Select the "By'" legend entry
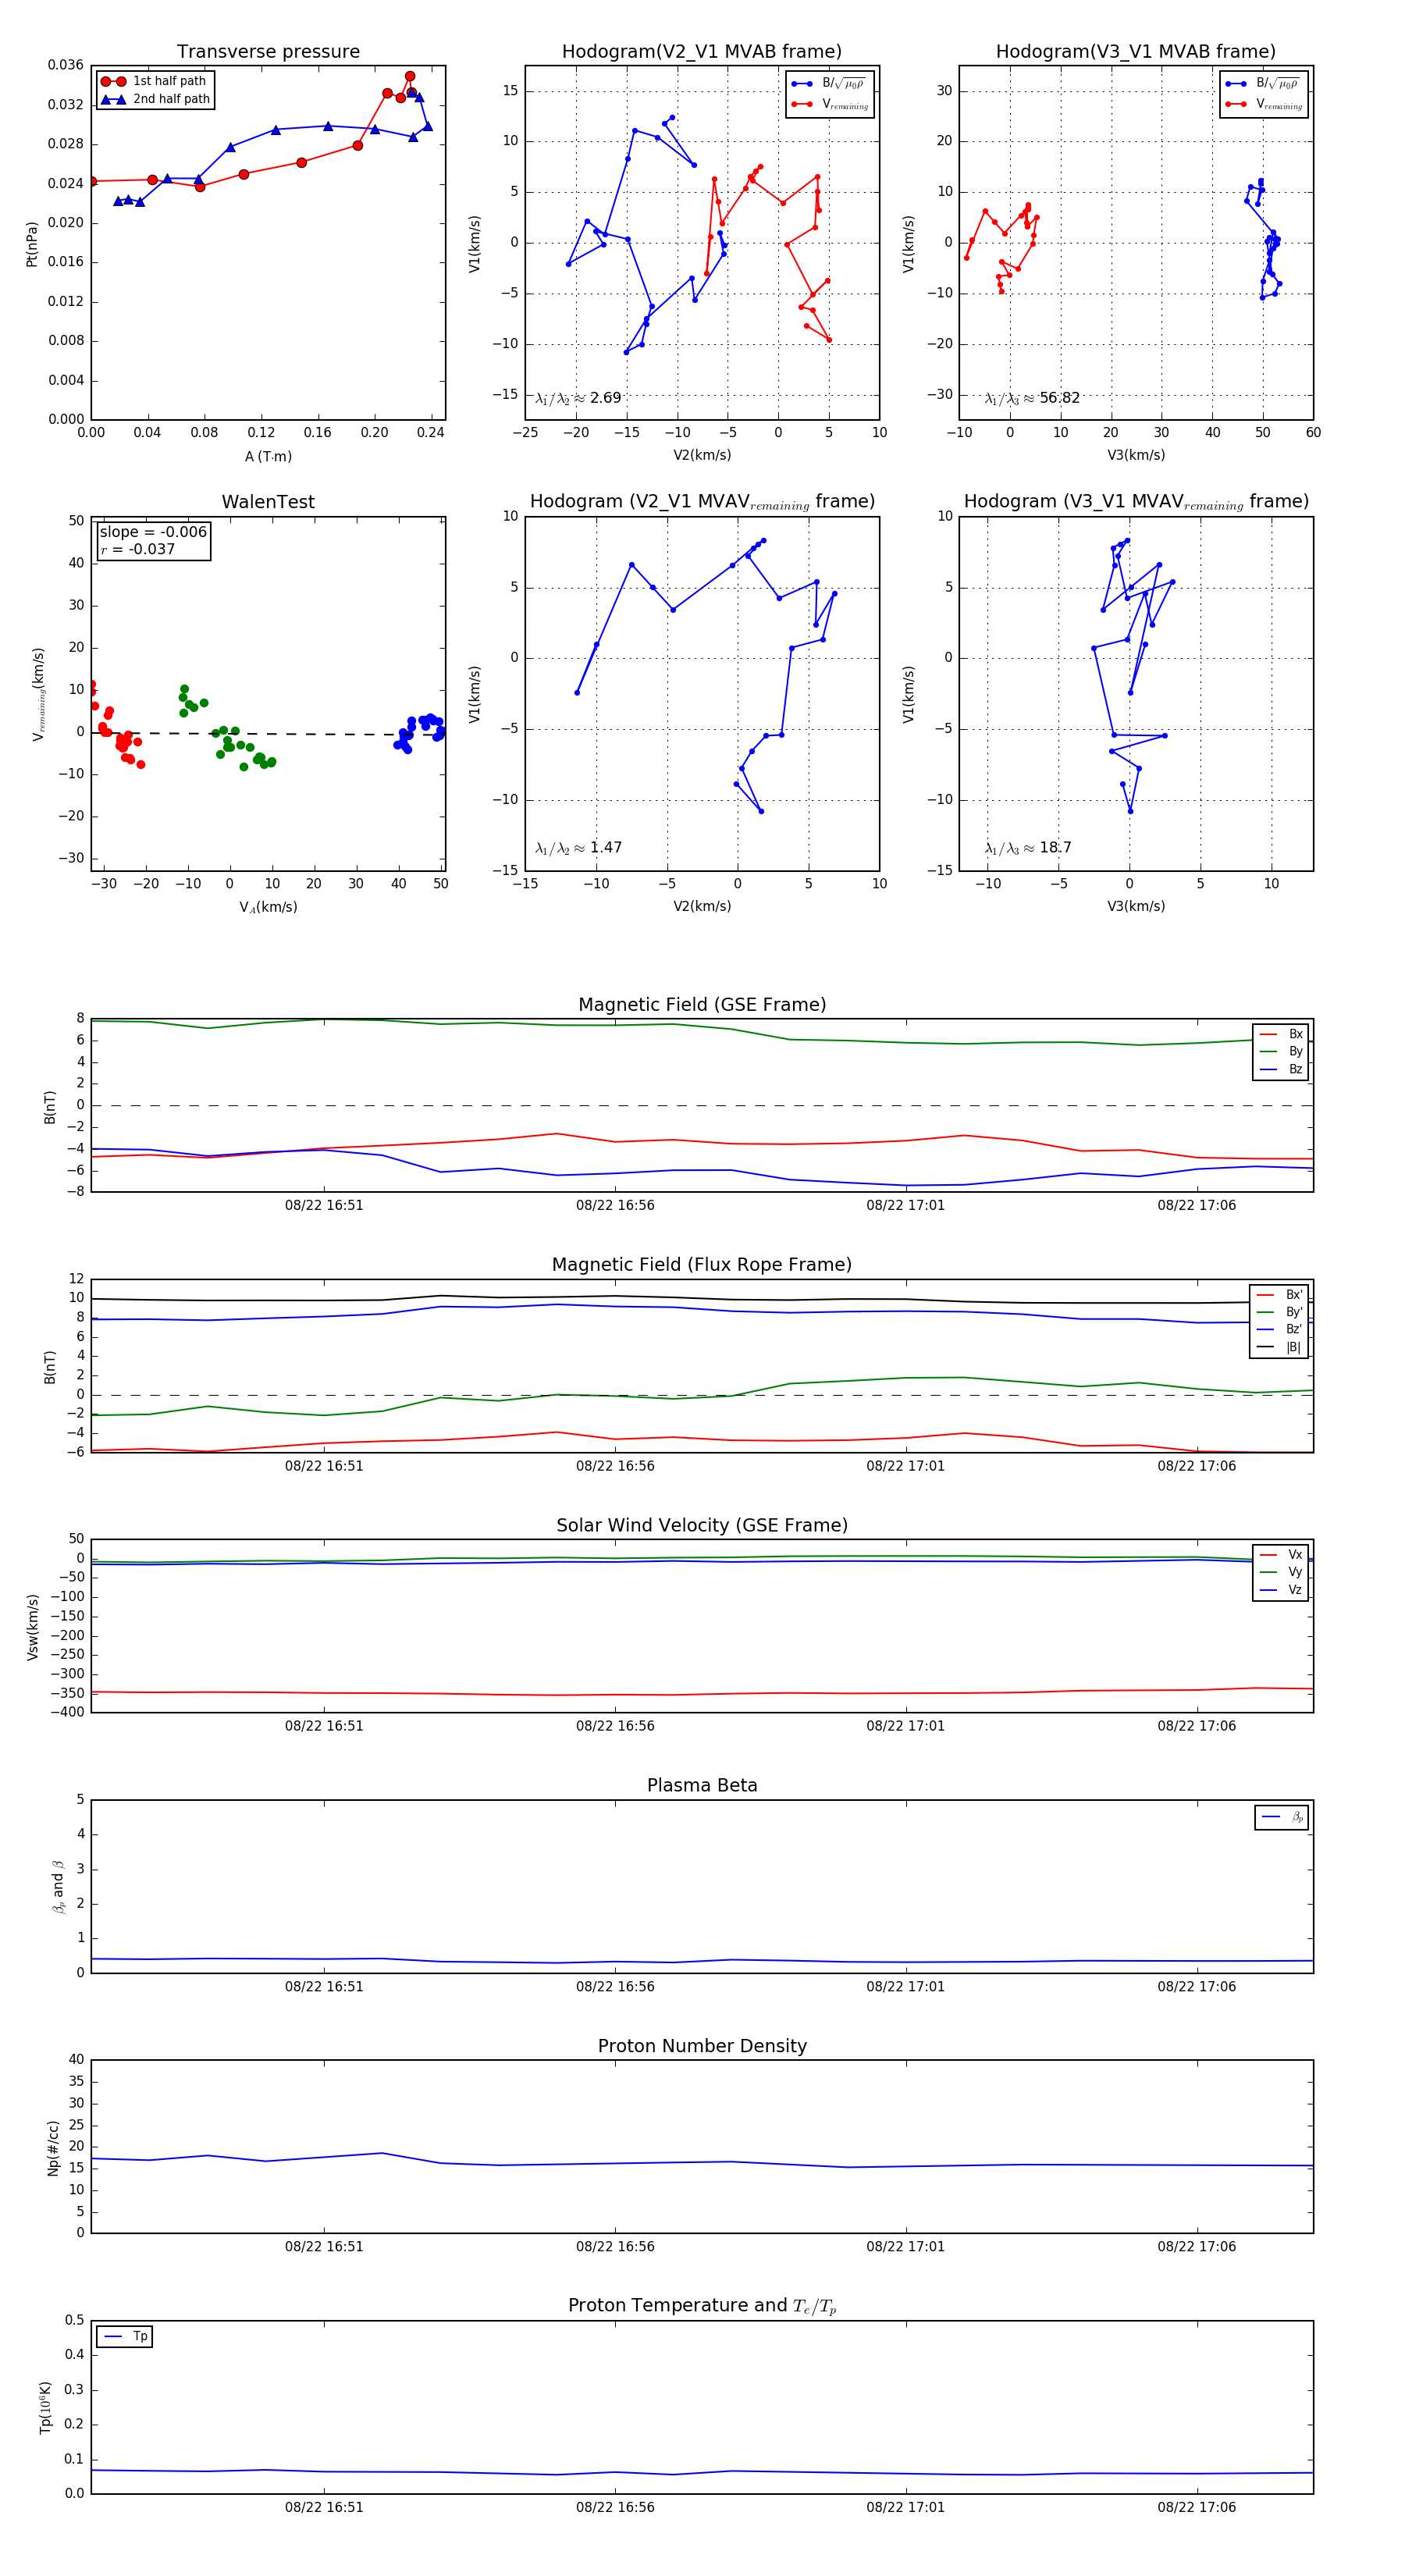This screenshot has width=1405, height=2576. [1280, 1312]
